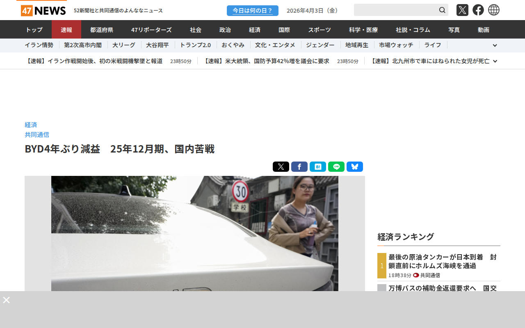Share article on Facebook

point(299,166)
